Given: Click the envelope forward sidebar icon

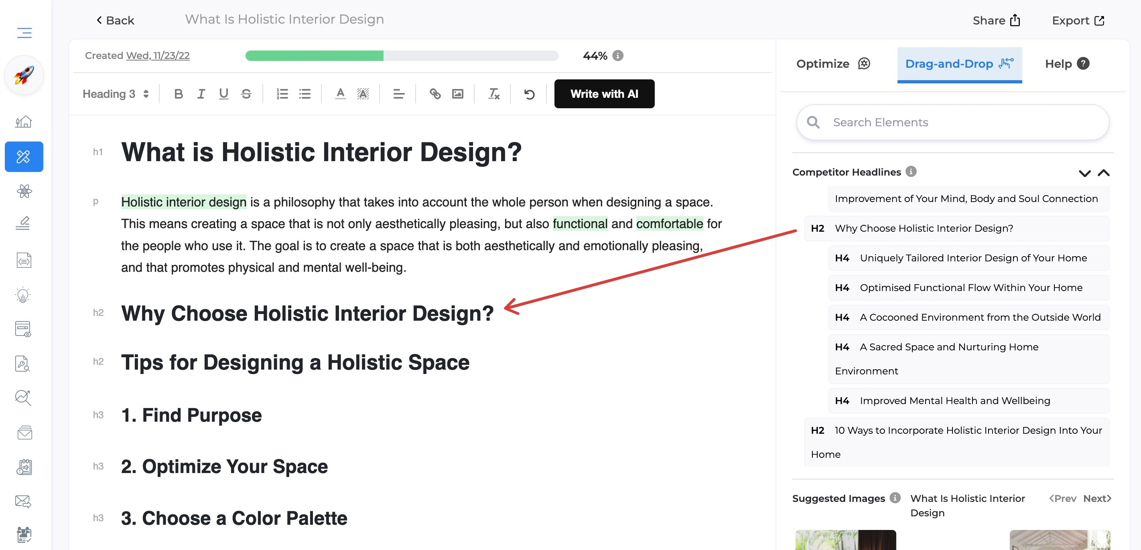Looking at the screenshot, I should tap(23, 501).
